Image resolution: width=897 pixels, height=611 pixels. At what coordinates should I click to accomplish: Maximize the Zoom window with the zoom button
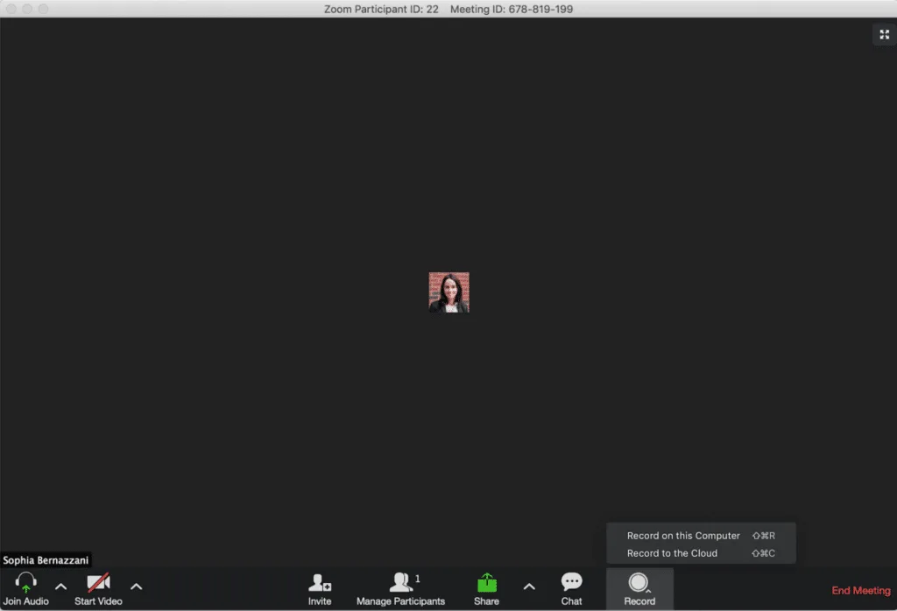pos(43,9)
